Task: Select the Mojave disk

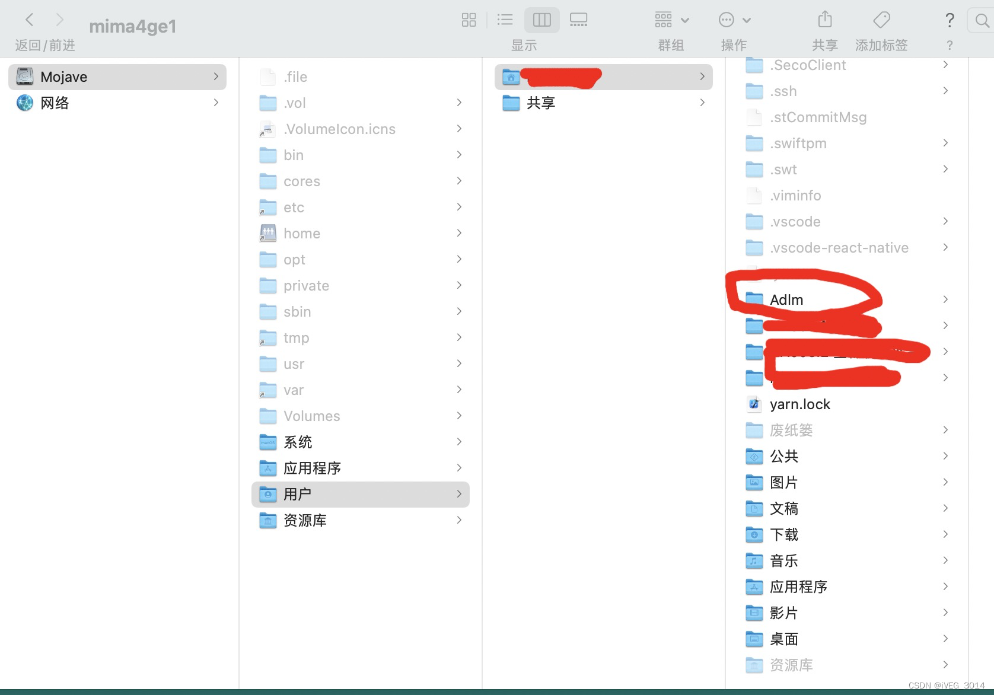Action: pos(64,77)
